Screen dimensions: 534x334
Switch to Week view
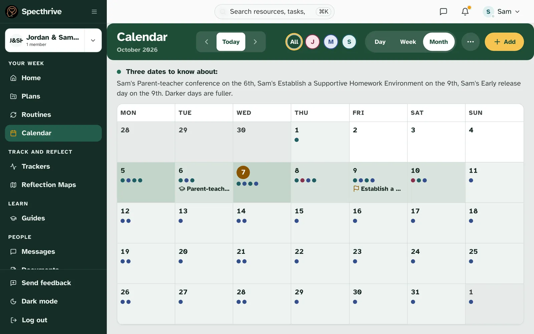[408, 42]
